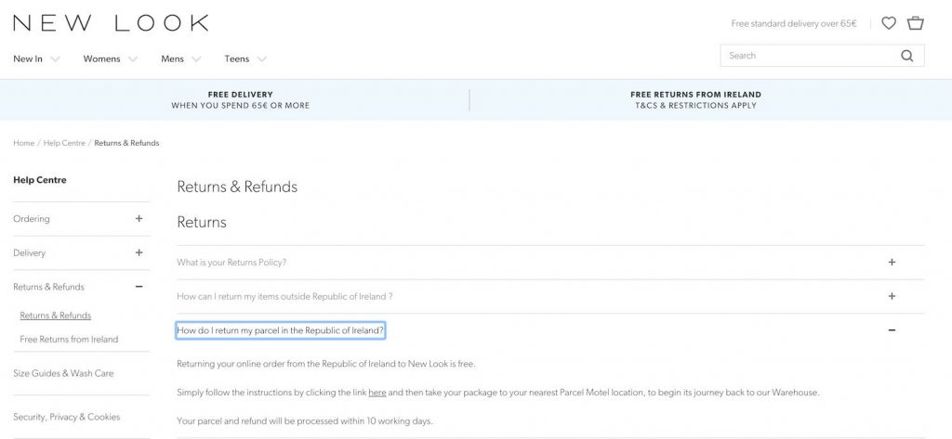The height and width of the screenshot is (439, 952).
Task: Open the New In menu
Action: pos(28,58)
